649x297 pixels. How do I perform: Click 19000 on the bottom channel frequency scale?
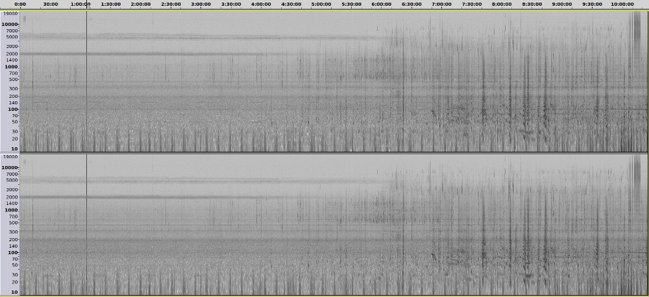click(x=9, y=157)
